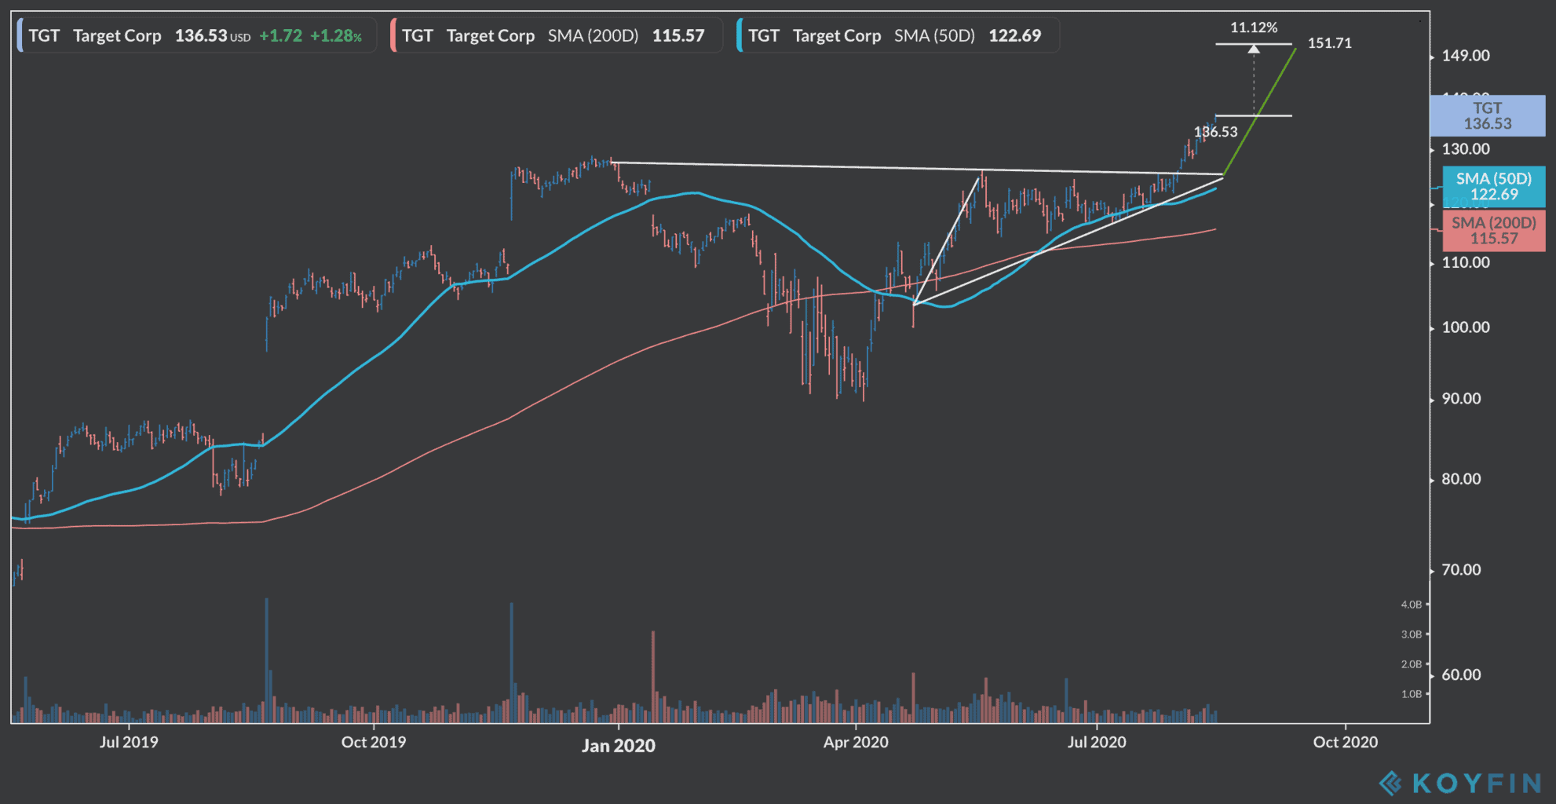Viewport: 1556px width, 804px height.
Task: Click the 11.12% measurement label
Action: (1254, 27)
